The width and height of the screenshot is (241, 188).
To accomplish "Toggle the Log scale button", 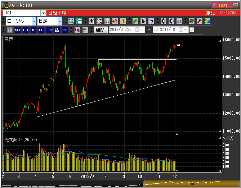I will 77,30.
